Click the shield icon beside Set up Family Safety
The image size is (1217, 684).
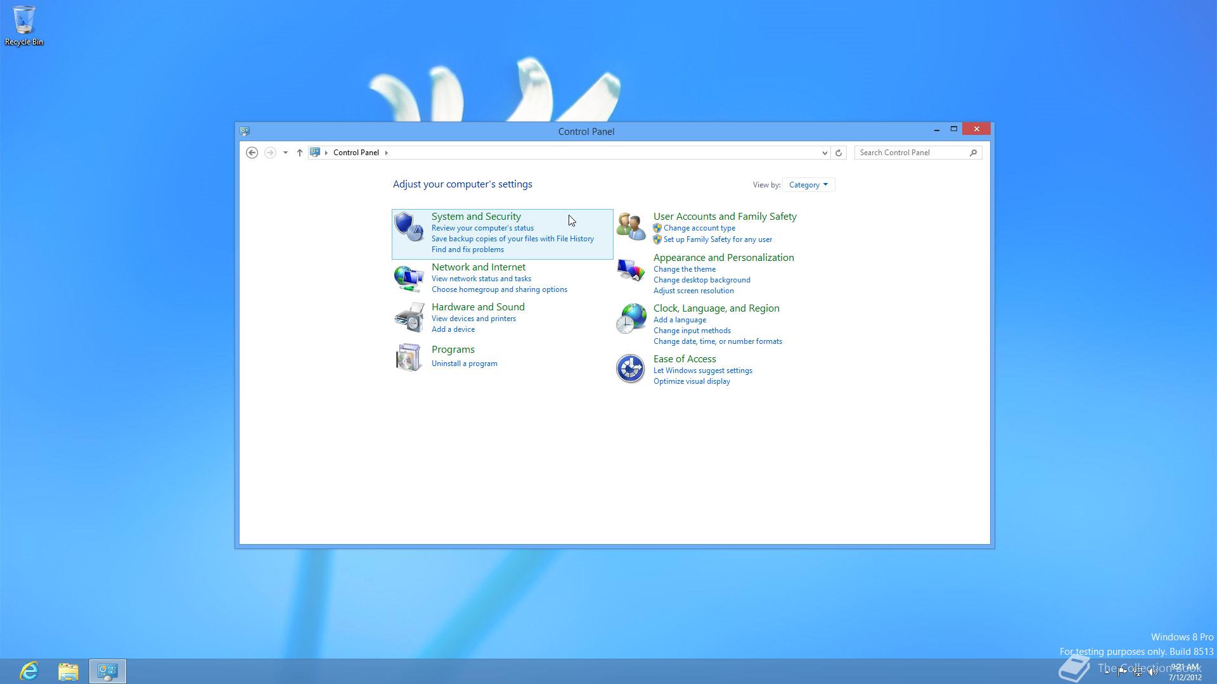657,239
